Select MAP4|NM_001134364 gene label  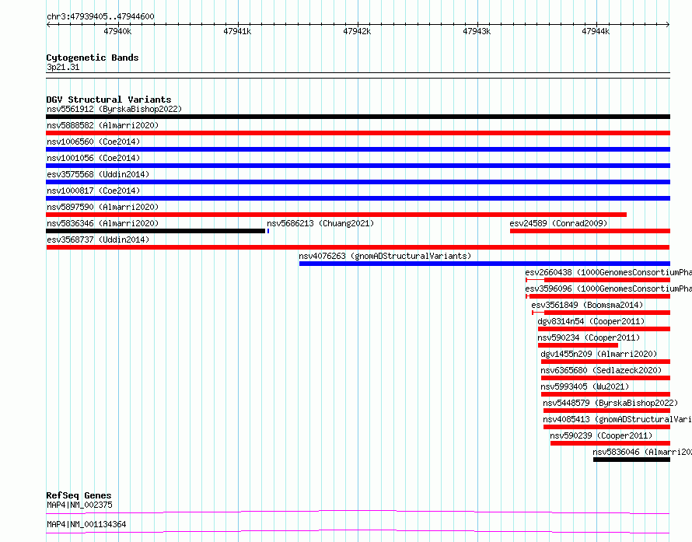click(x=86, y=524)
